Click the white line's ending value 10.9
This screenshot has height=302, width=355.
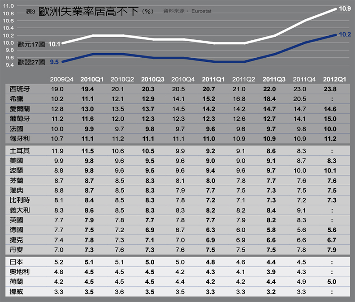(x=345, y=9)
